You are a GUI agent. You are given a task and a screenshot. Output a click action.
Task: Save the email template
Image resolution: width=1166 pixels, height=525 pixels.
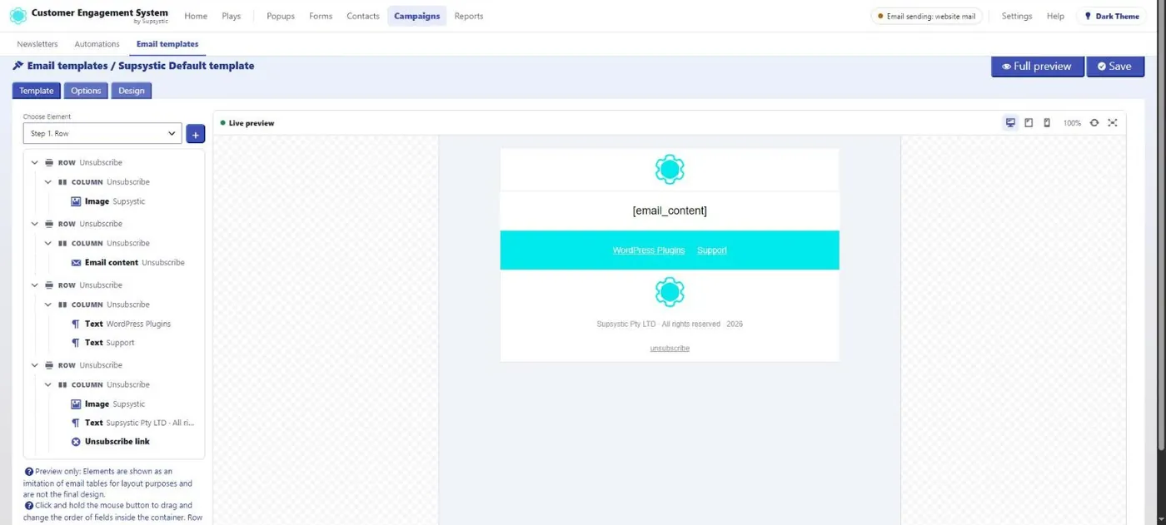(x=1114, y=67)
